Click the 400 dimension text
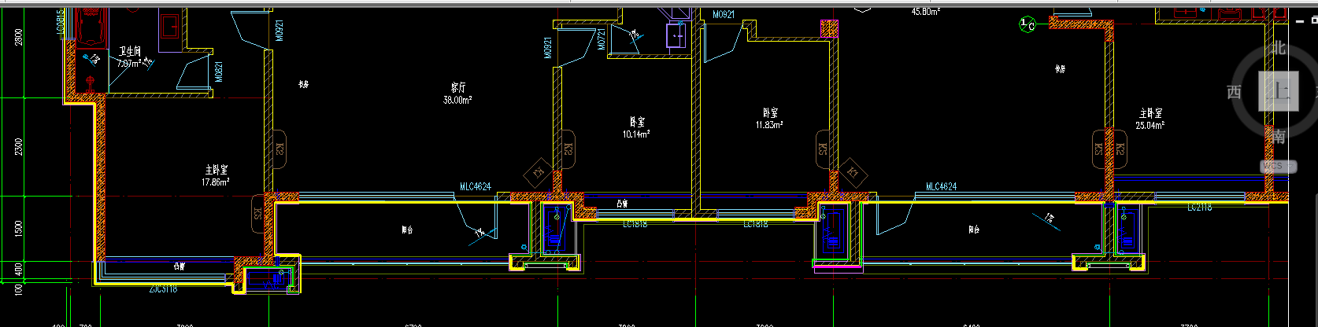 pyautogui.click(x=19, y=270)
